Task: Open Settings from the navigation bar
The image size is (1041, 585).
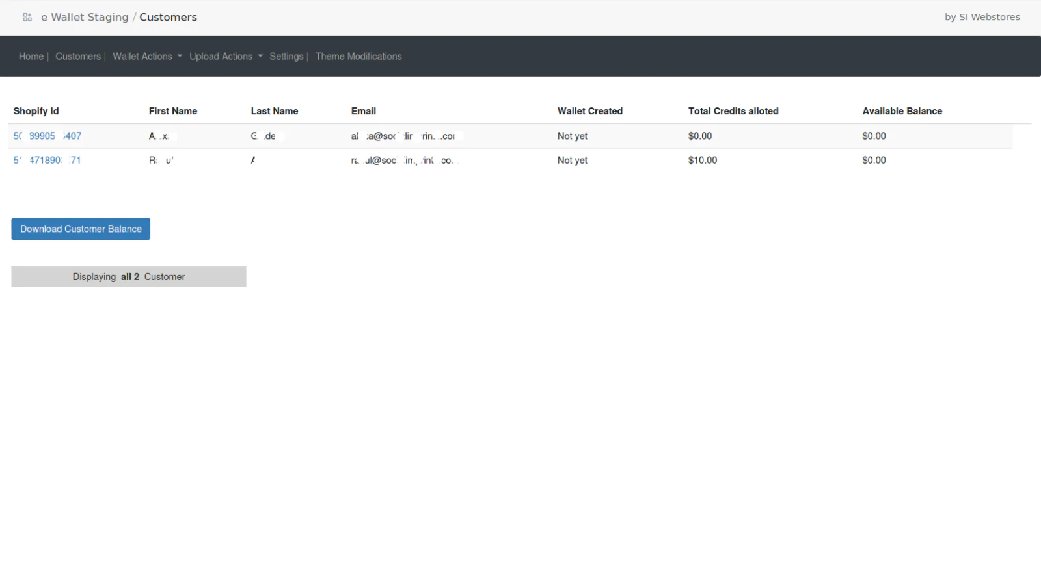Action: pyautogui.click(x=286, y=57)
